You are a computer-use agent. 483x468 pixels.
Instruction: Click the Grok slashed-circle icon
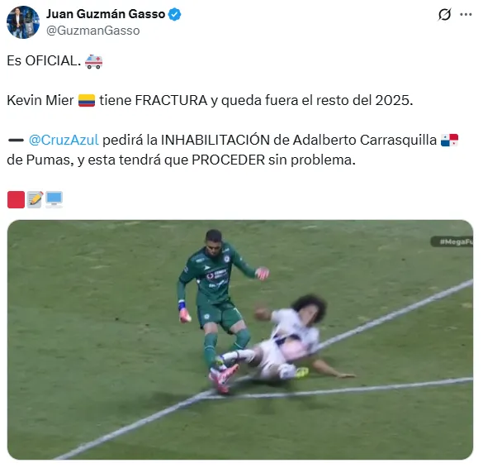444,15
